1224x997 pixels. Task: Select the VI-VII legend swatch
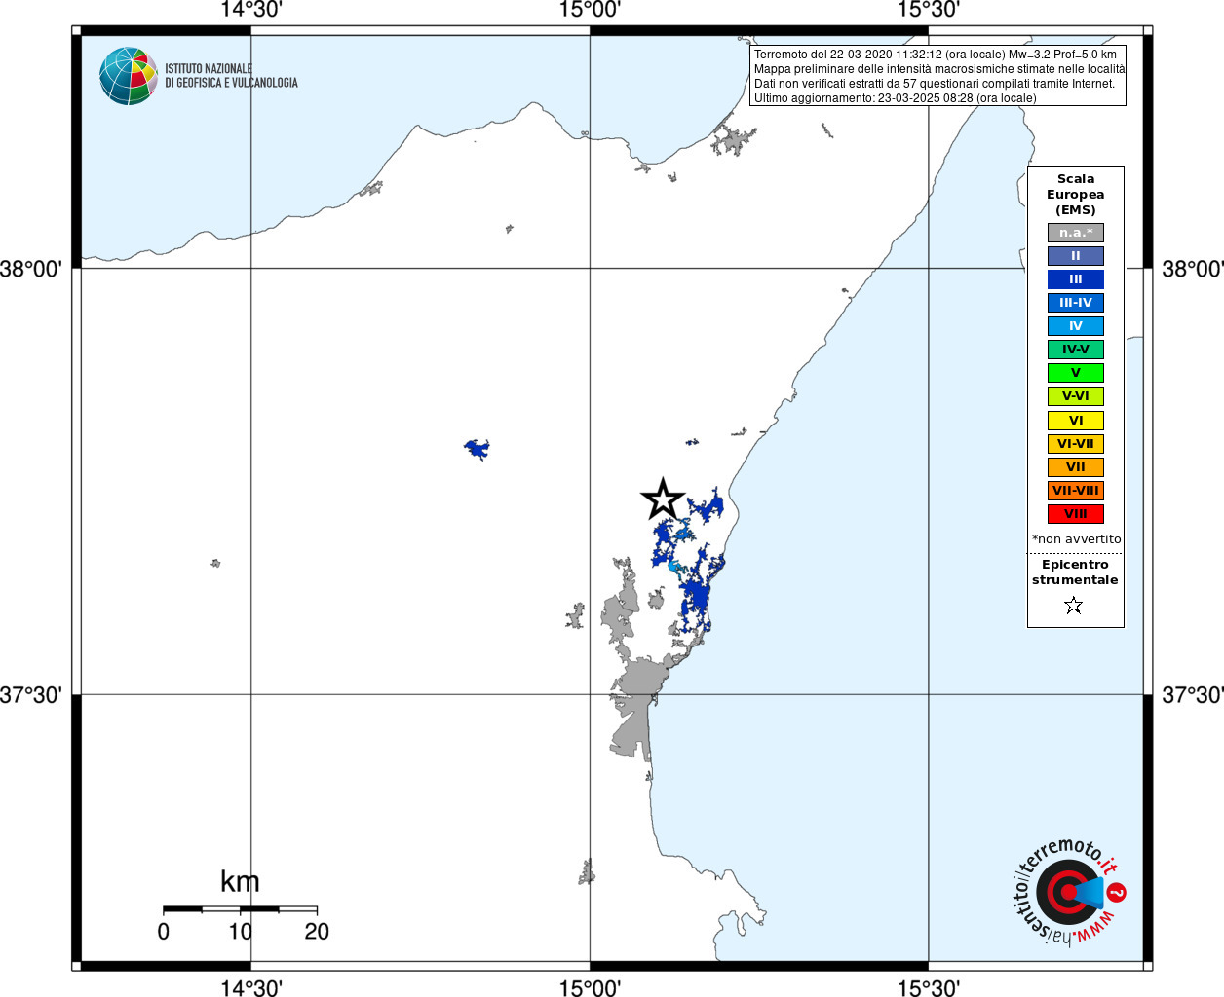pos(1076,444)
